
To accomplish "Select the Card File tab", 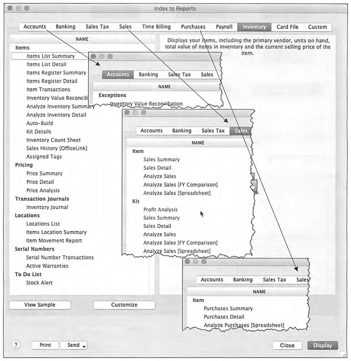I will (287, 27).
